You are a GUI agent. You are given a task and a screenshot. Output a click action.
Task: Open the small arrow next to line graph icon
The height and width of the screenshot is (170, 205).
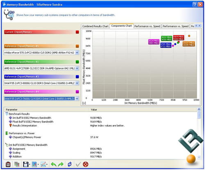(x=47, y=164)
